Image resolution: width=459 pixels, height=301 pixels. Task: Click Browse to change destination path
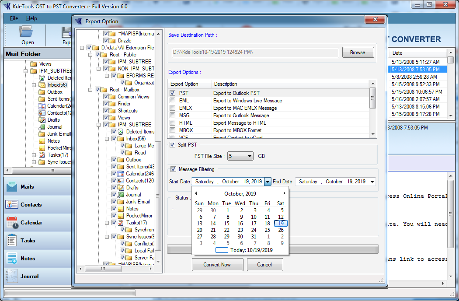coord(358,52)
